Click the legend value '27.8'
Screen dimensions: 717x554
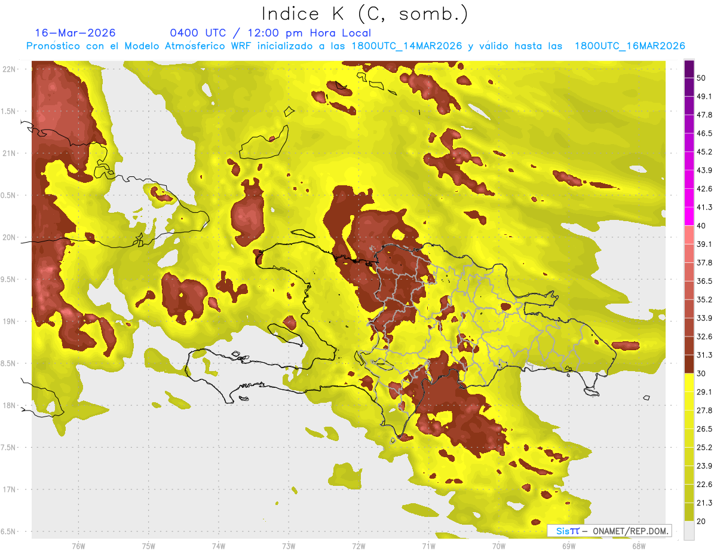click(x=704, y=411)
